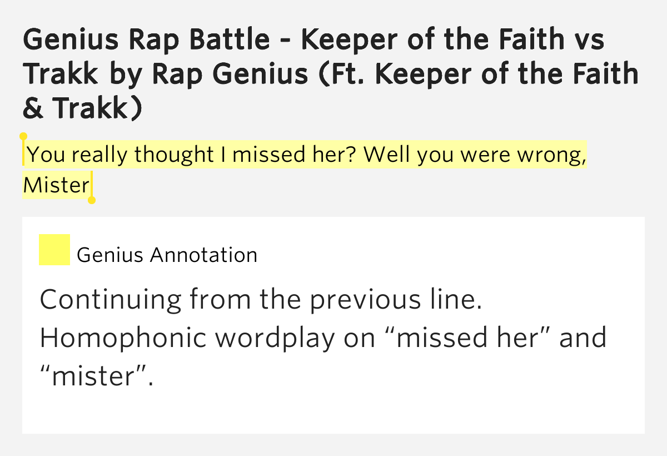Click the yellow Genius Annotation square

tap(54, 250)
